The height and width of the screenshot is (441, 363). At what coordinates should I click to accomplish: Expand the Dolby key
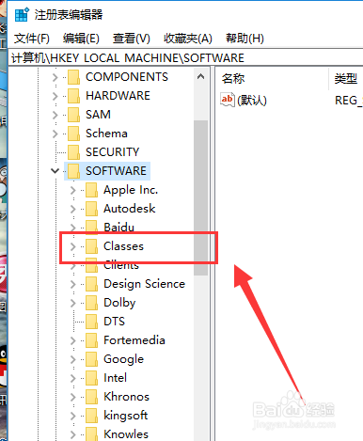73,303
